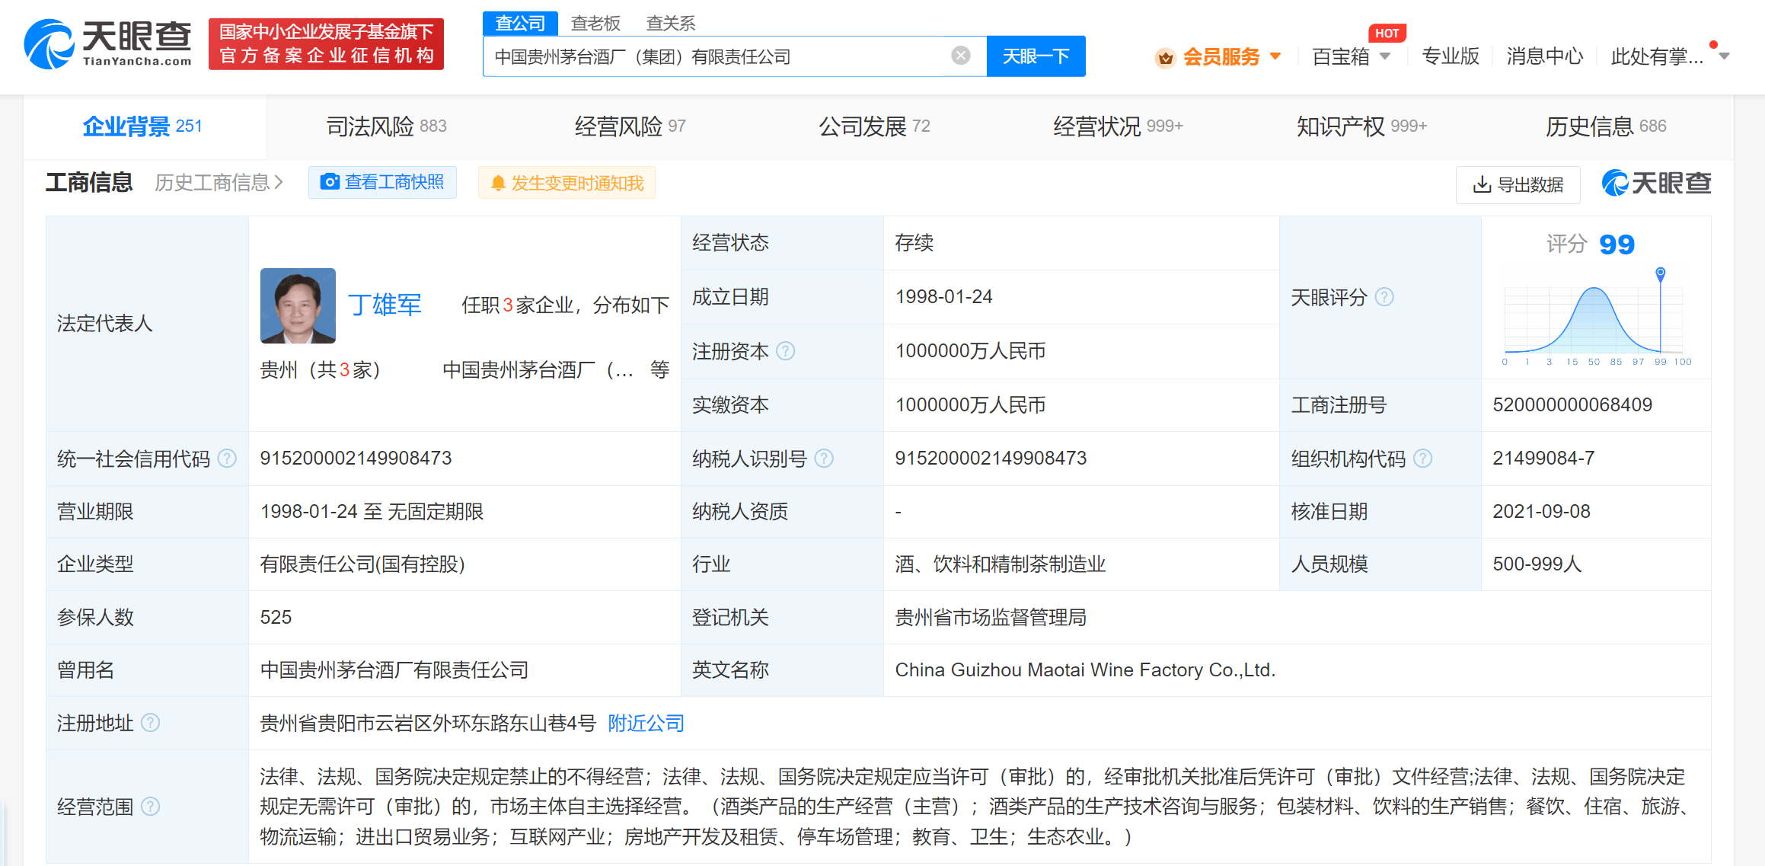Click the score marker on 天眼评分 chart

[x=1661, y=273]
